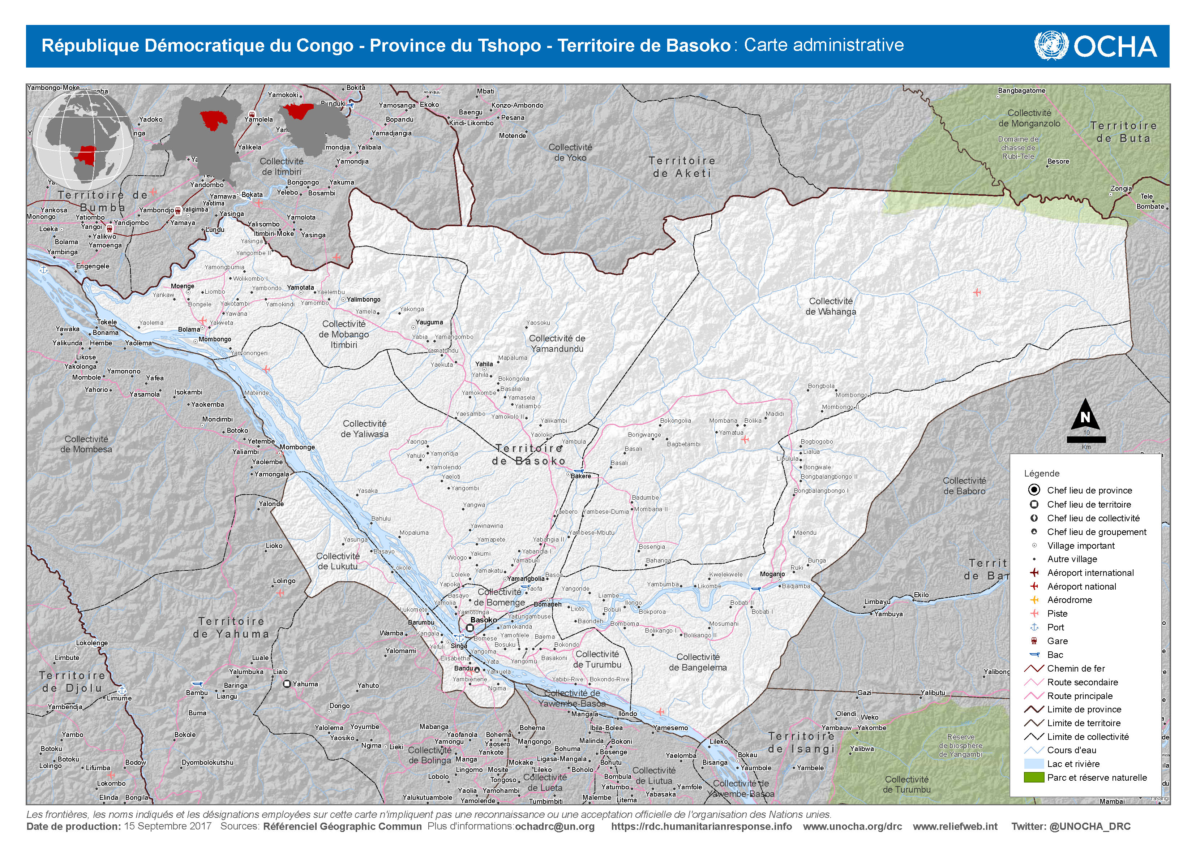Click the orange Aérodrome plane icon
The width and height of the screenshot is (1196, 845).
(x=1034, y=600)
